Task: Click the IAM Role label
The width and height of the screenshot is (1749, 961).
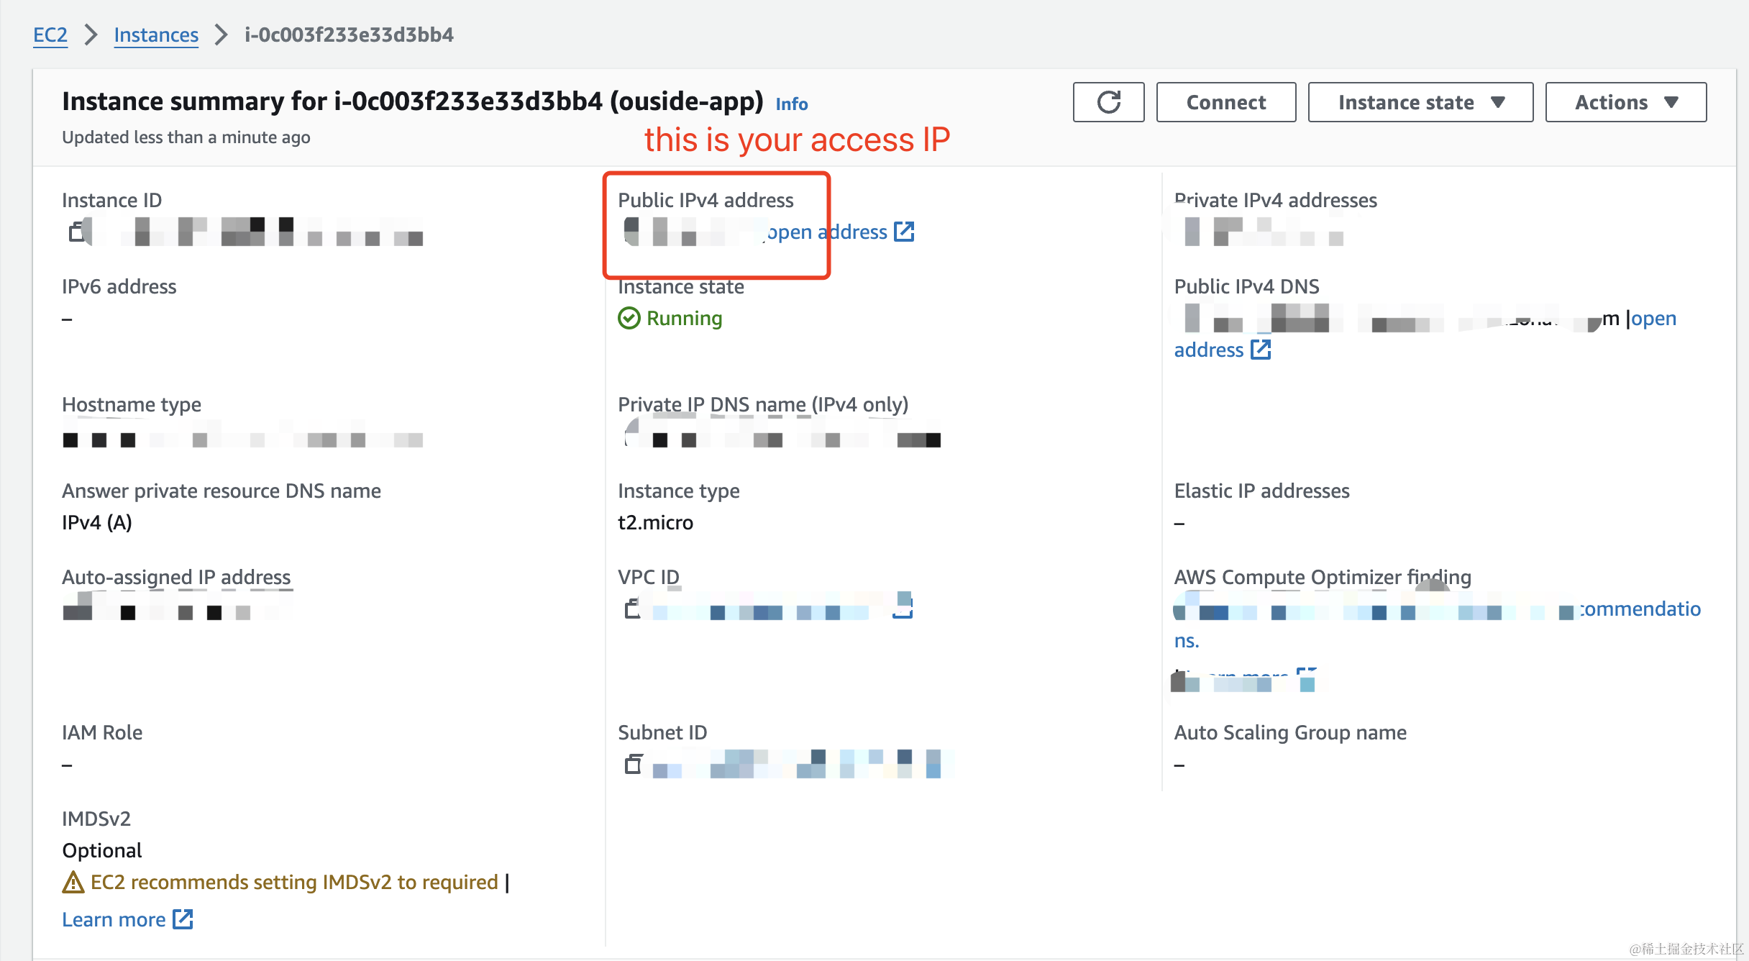Action: point(102,732)
